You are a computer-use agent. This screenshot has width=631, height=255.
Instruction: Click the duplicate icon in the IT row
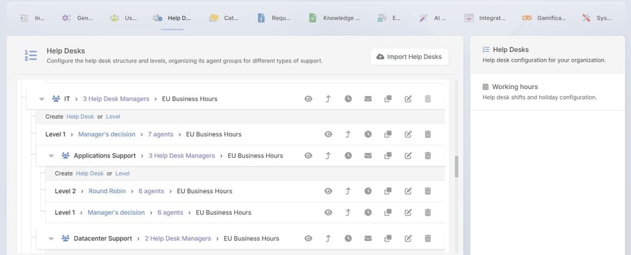coord(388,98)
